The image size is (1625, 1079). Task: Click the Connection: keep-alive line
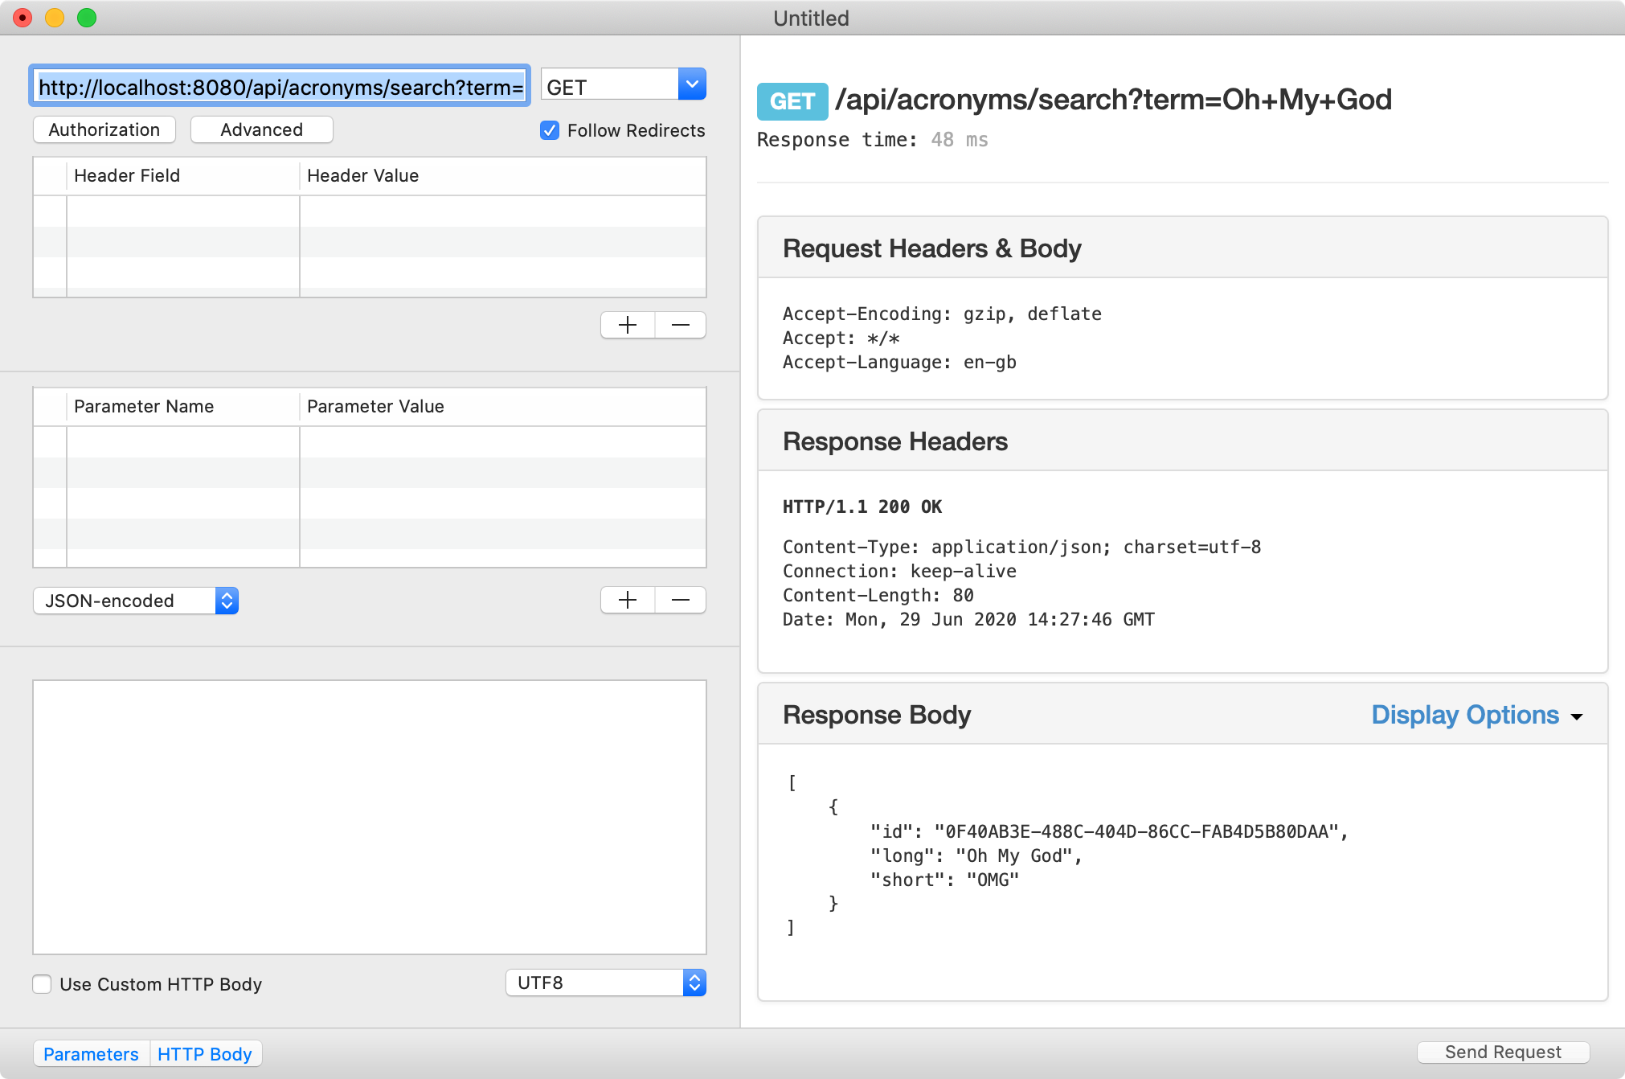(x=899, y=571)
